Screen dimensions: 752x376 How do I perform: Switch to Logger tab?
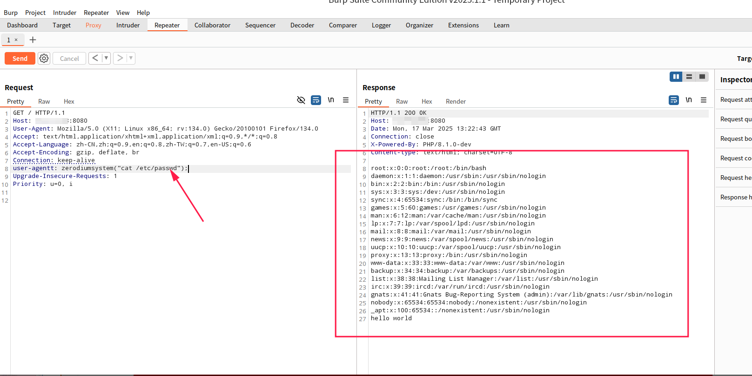[x=381, y=25]
